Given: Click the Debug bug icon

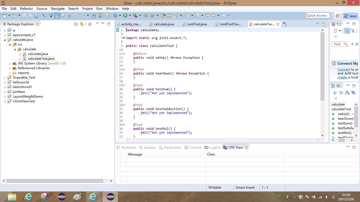Looking at the screenshot, I should tap(115, 16).
